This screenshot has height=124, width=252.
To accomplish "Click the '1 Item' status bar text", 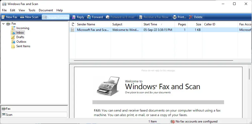I will (152, 121).
